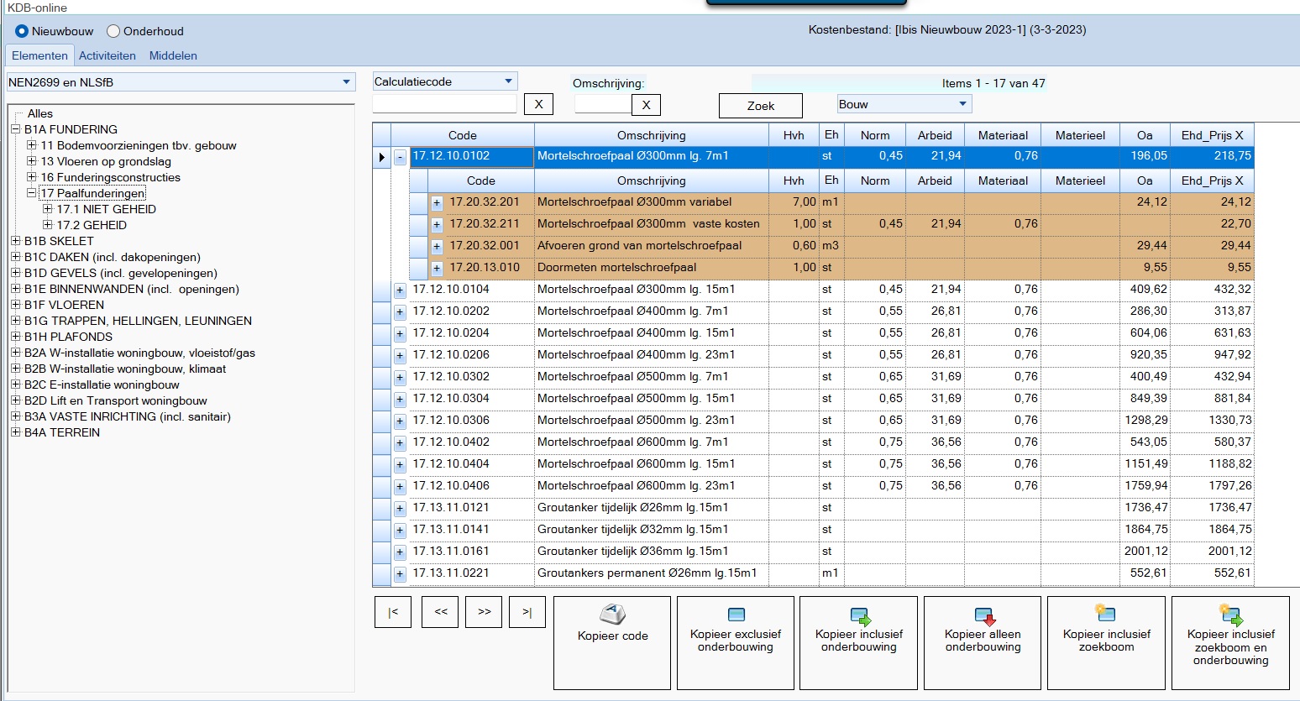
Task: Expand row 17.12.10.0104 plus icon
Action: (400, 290)
